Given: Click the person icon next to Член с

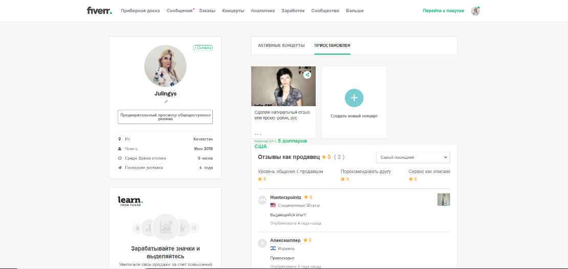Looking at the screenshot, I should (x=120, y=149).
